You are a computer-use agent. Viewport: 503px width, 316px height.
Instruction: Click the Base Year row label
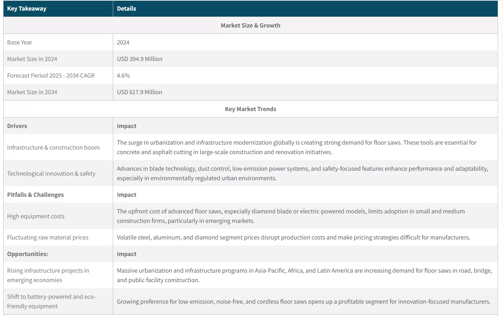(20, 42)
